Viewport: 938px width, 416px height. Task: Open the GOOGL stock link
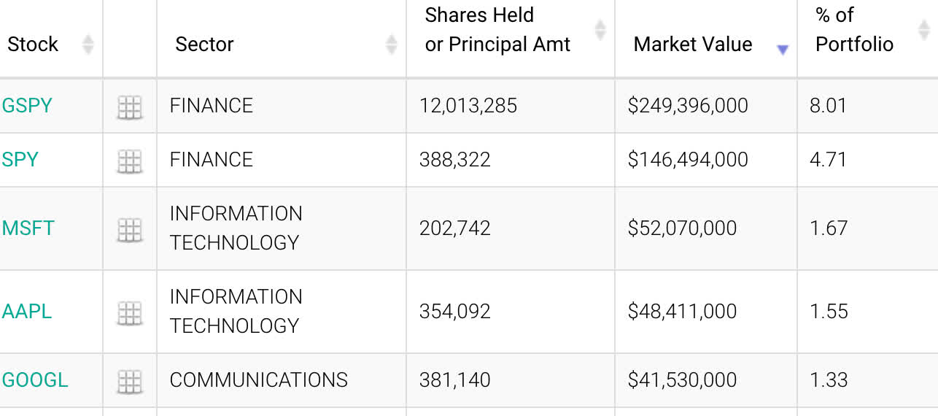(34, 380)
